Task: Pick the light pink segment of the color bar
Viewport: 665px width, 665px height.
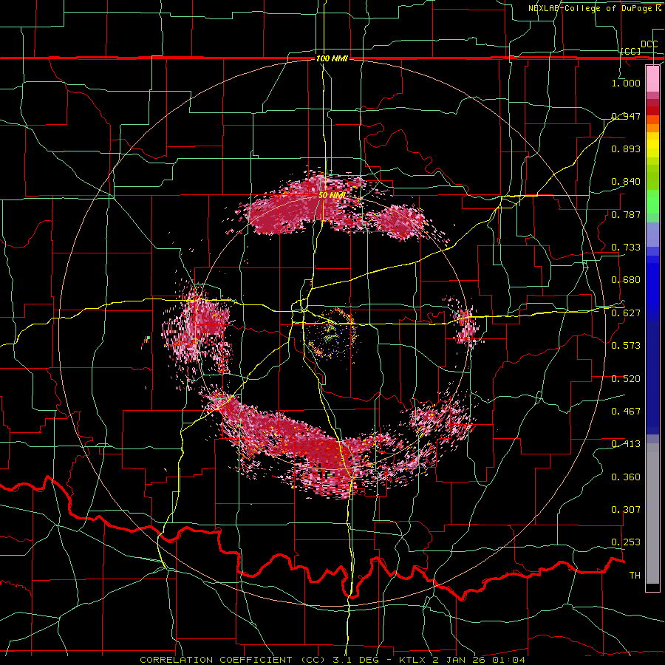Action: (652, 78)
